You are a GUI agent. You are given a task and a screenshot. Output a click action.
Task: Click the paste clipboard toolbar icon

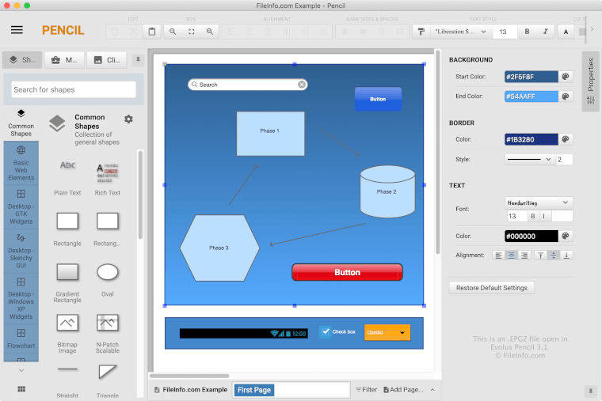pos(152,32)
